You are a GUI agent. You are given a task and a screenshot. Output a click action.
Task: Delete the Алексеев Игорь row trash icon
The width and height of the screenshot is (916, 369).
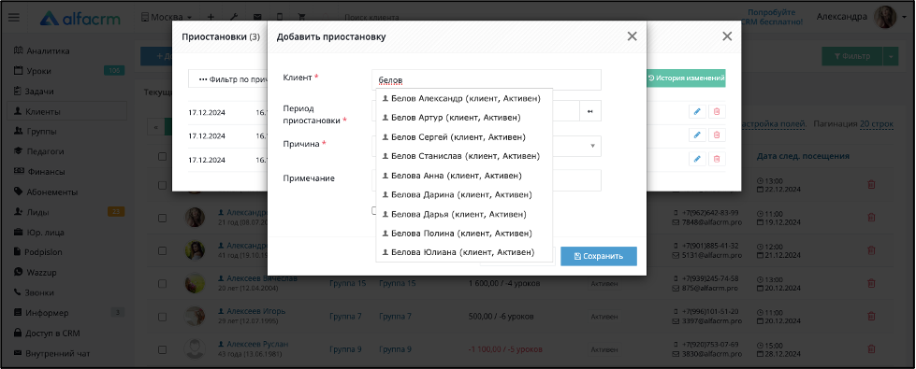point(871,316)
